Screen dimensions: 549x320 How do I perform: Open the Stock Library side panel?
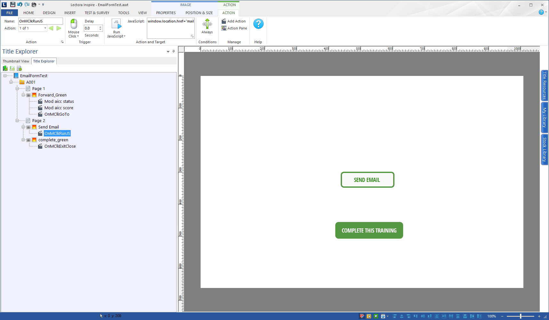[545, 149]
